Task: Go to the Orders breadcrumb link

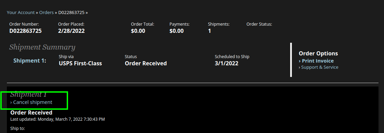Action: 46,12
